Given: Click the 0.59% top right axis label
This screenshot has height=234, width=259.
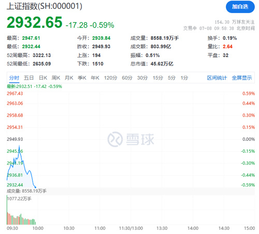Looking at the screenshot, I should (x=249, y=94).
